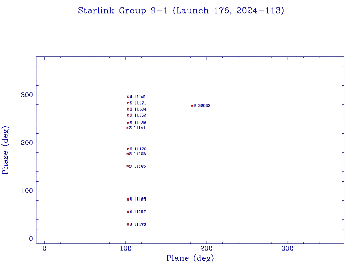This screenshot has height=271, width=362.
Task: Click the red data point beside S 32032
Action: [192, 106]
